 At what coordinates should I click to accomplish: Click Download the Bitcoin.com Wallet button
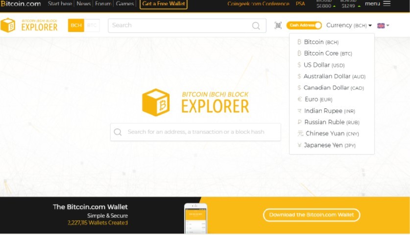[312, 215]
